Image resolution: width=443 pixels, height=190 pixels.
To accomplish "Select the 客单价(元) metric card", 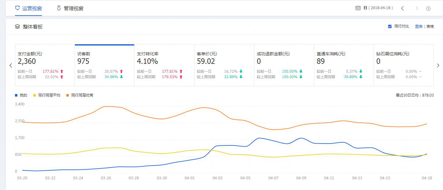I will (x=224, y=65).
